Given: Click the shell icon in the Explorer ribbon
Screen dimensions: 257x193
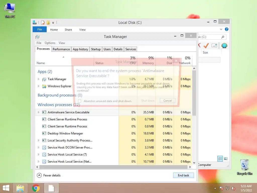Looking at the screenshot, I should 224,45.
